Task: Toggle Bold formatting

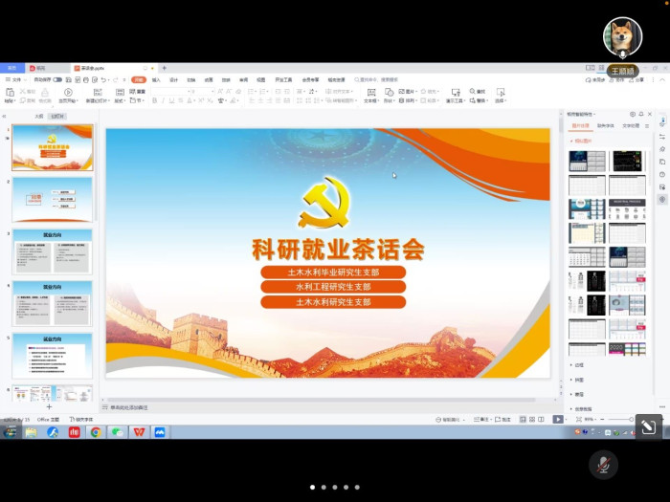Action: click(x=155, y=100)
